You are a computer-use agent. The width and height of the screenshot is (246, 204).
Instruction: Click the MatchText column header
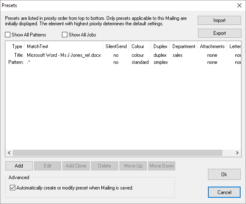pyautogui.click(x=64, y=46)
